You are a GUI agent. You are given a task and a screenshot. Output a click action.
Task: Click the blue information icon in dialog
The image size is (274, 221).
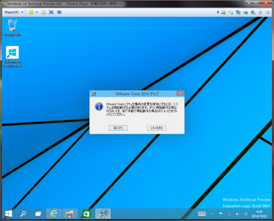tap(99, 107)
